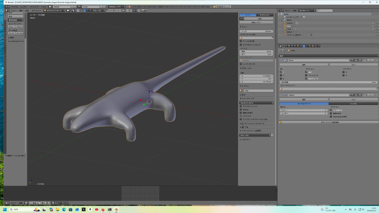Open the Render camera properties tab
Image resolution: width=379 pixels, height=213 pixels.
pos(286,46)
